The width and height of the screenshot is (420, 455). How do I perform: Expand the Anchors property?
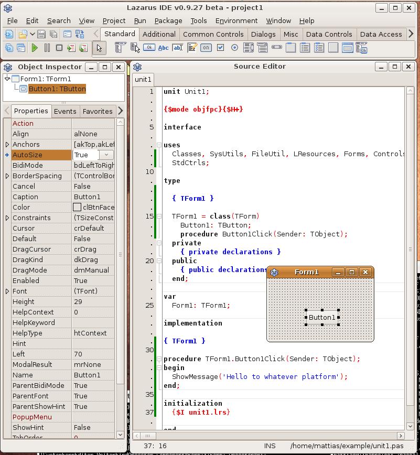coord(7,145)
